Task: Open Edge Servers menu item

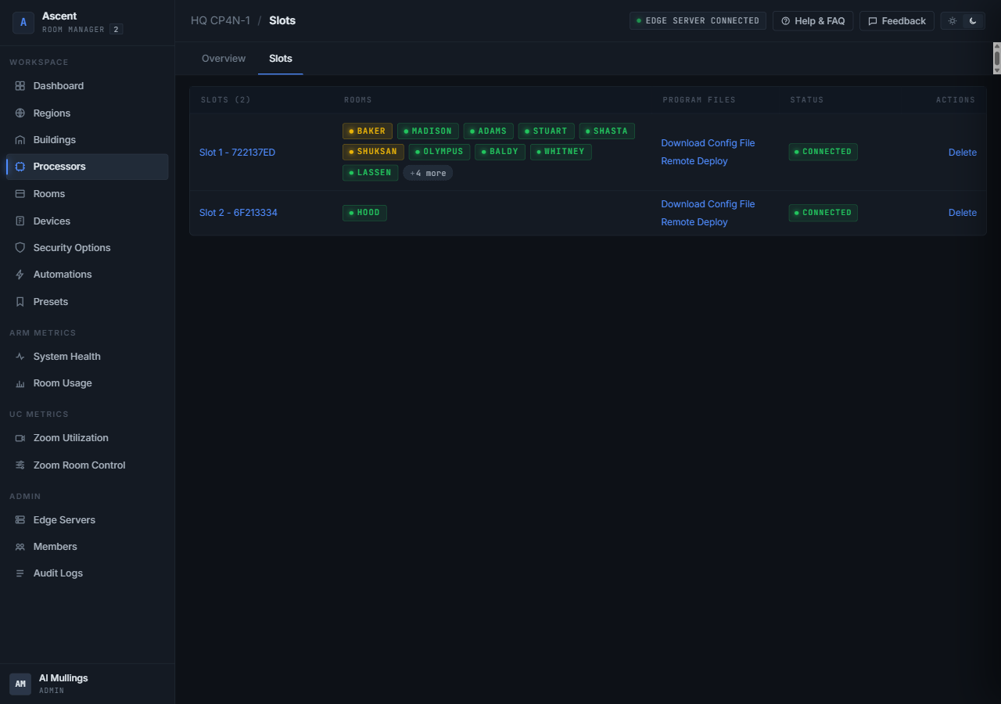Action: pos(88,520)
